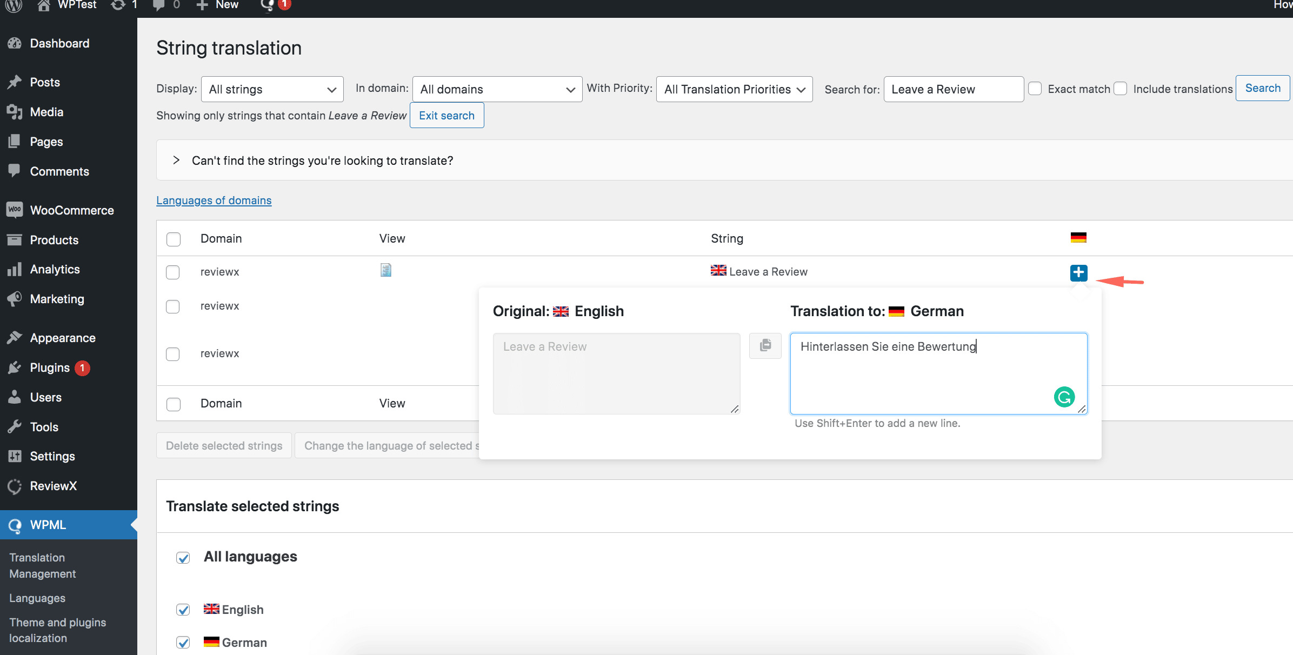Click the Grammarly icon in translation box
1293x655 pixels.
(x=1064, y=397)
